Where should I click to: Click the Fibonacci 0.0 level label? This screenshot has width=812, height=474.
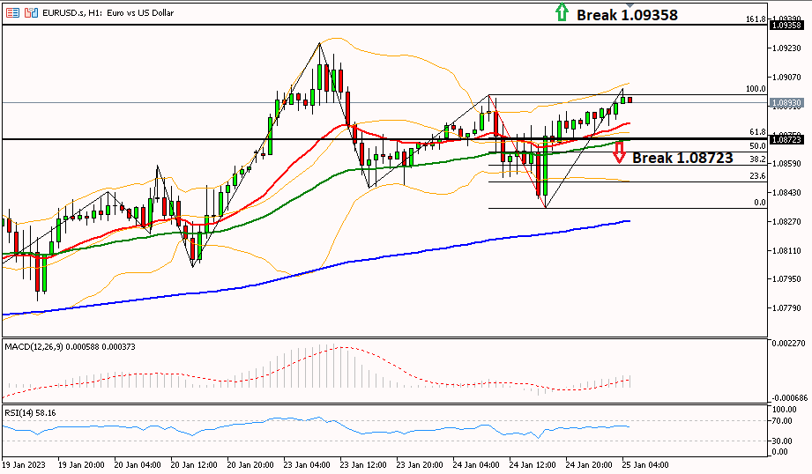[760, 203]
